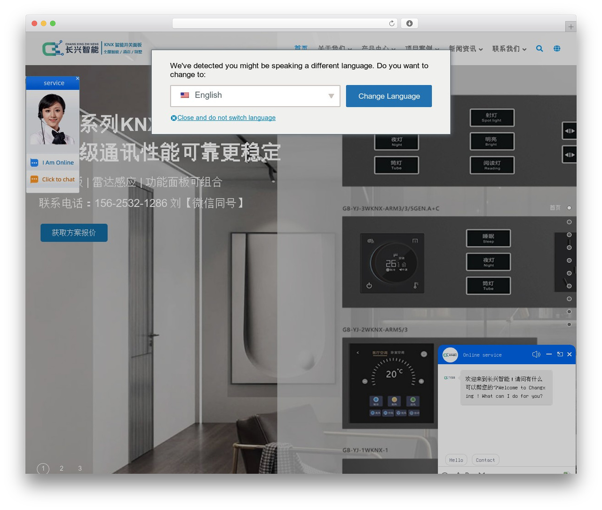This screenshot has width=602, height=510.
Task: Click the round avatar in Online service header
Action: point(450,355)
